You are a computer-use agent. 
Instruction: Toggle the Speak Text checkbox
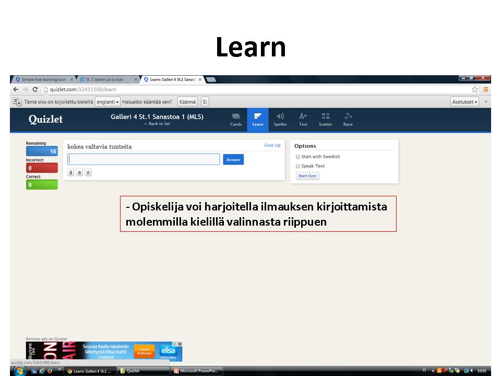coord(298,166)
